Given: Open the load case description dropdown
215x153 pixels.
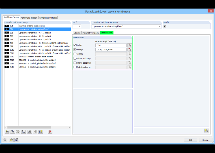Looking at the screenshot, I should coord(159,26).
